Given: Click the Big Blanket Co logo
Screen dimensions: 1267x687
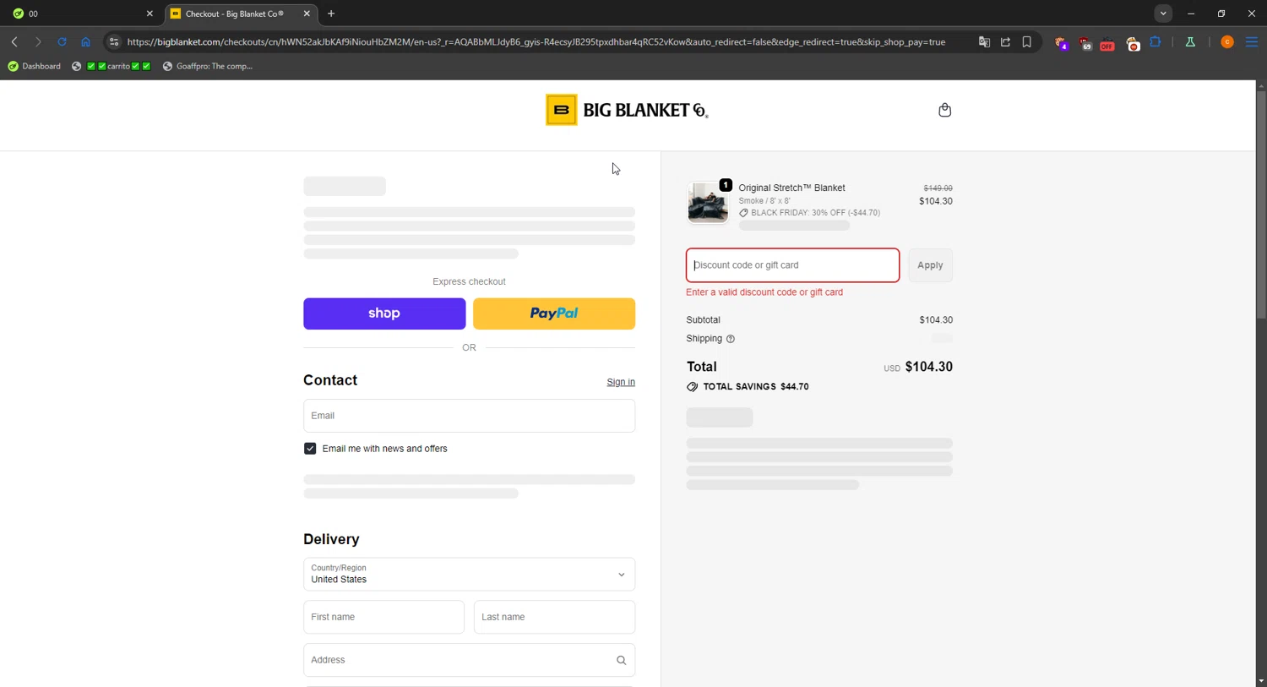Looking at the screenshot, I should pos(627,110).
